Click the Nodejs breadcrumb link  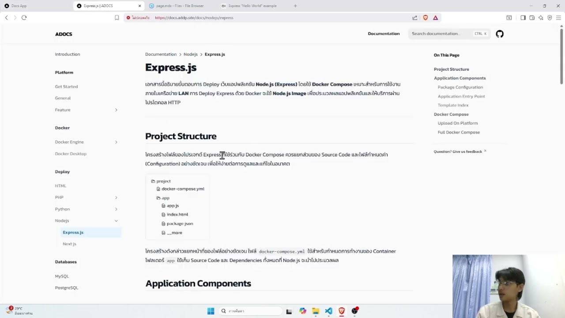(191, 54)
